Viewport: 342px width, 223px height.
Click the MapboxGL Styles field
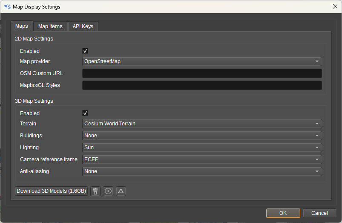click(202, 85)
